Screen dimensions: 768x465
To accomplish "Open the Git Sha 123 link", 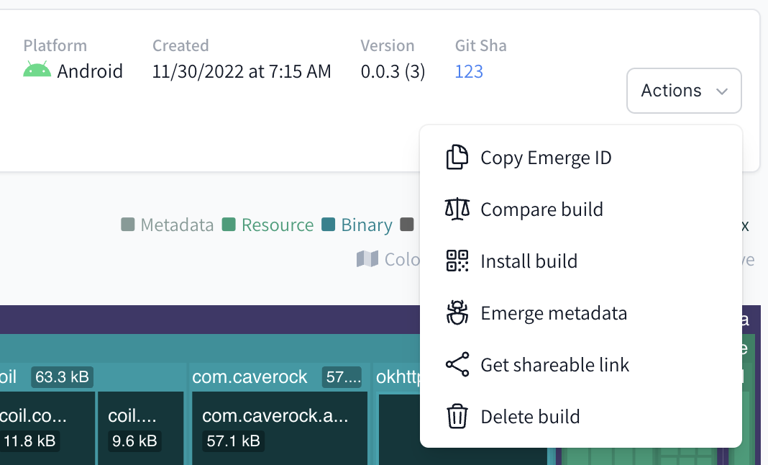I will coord(469,71).
